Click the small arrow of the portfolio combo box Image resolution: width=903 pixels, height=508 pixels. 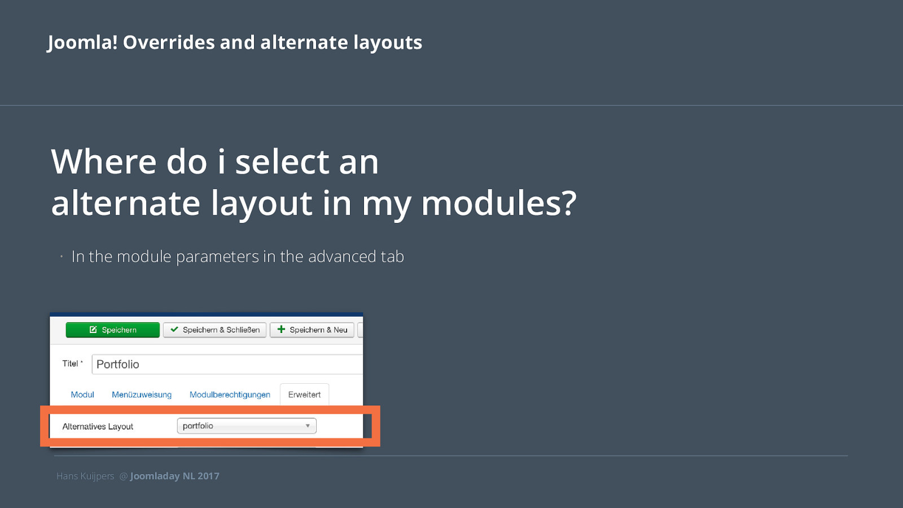[308, 426]
